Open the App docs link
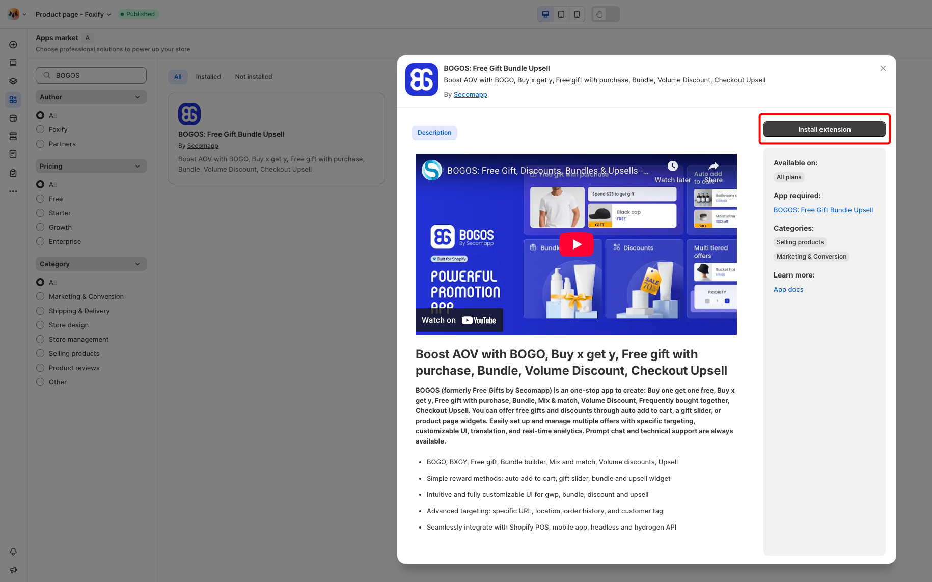Image resolution: width=932 pixels, height=582 pixels. (788, 289)
